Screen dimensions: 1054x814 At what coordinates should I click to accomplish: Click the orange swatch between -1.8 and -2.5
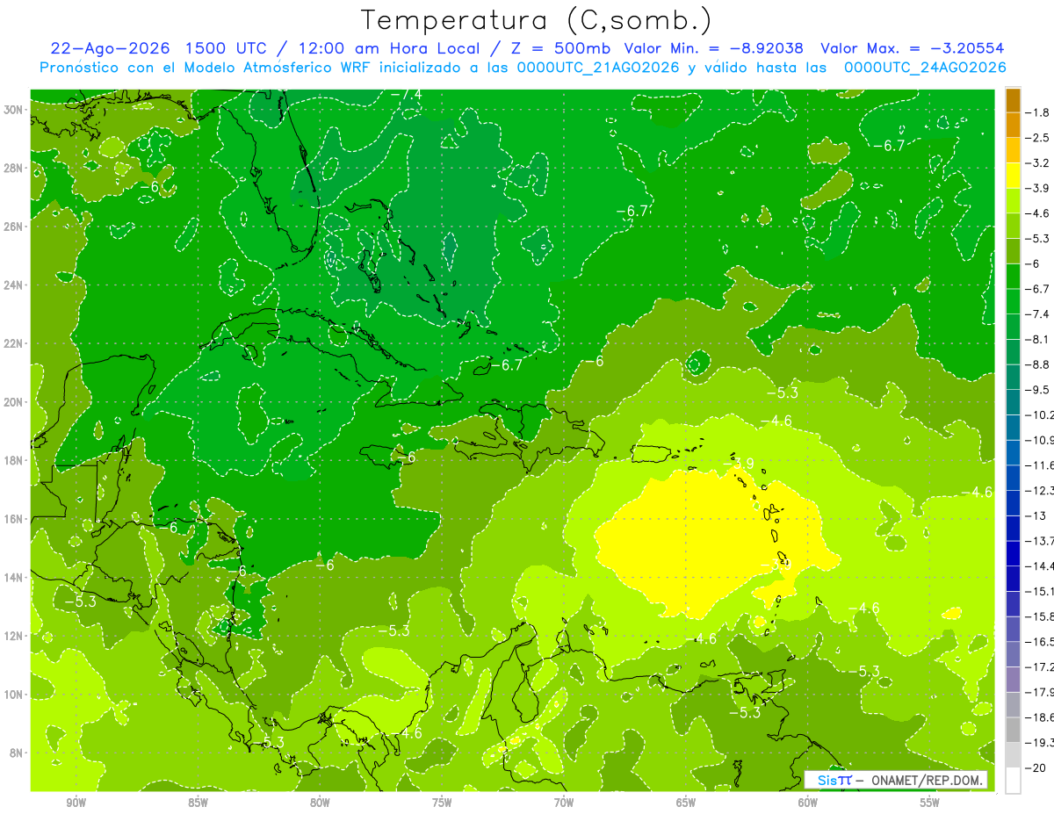coord(1013,125)
